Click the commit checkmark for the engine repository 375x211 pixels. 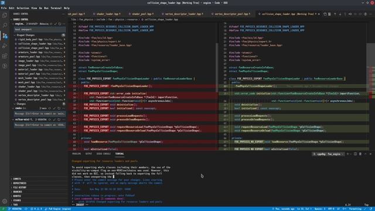56,24
